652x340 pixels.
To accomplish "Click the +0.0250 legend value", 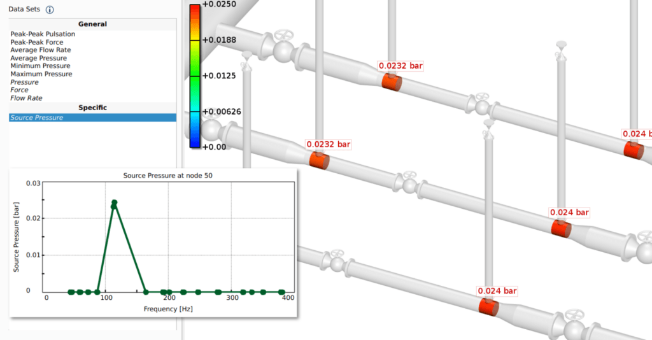I will click(219, 4).
